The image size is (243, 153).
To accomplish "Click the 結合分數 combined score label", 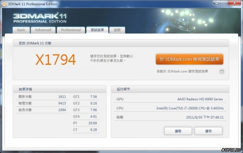I will 25,110.
